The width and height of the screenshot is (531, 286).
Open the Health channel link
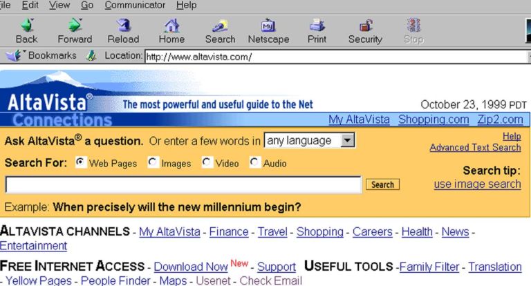pyautogui.click(x=417, y=232)
